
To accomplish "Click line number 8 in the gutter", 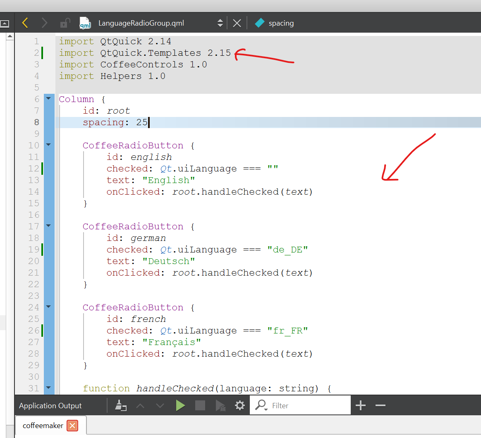I will point(37,123).
